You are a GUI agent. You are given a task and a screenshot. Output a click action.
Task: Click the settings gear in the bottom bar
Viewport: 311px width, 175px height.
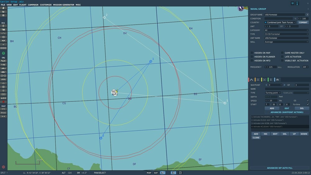click(180, 173)
